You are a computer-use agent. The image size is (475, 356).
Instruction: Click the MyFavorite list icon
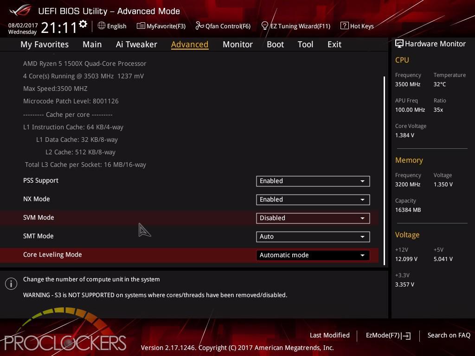[141, 26]
